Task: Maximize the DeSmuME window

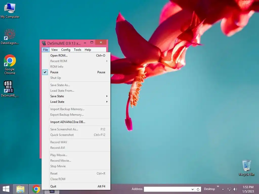Action: tap(92, 42)
